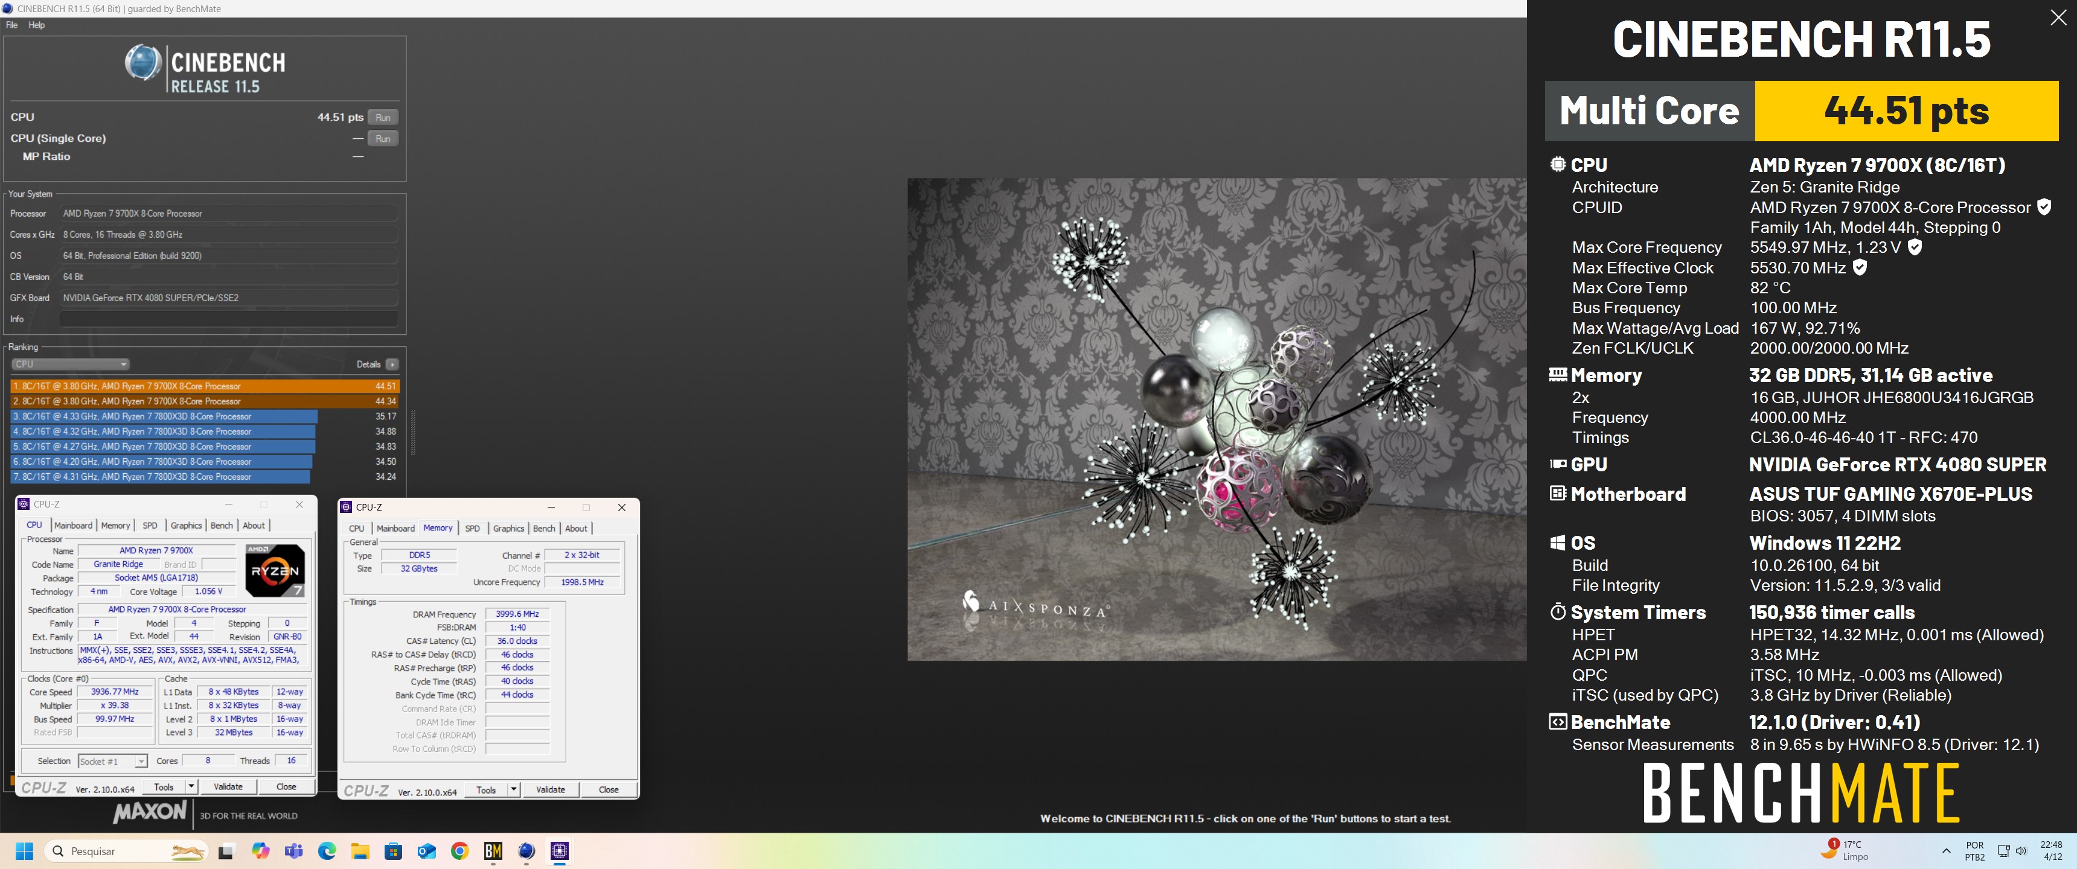Open About tab in CPU-Z CPU window
This screenshot has width=2077, height=869.
coord(254,526)
